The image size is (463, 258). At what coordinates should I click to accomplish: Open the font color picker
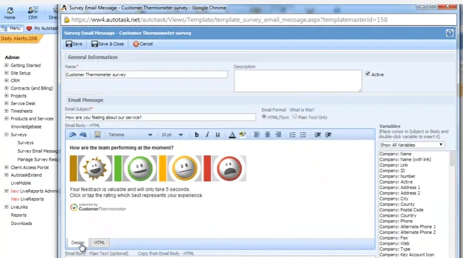coord(232,135)
